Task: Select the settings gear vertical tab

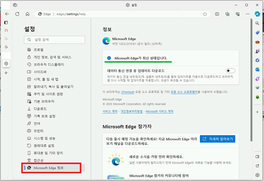Action: pyautogui.click(x=6, y=64)
